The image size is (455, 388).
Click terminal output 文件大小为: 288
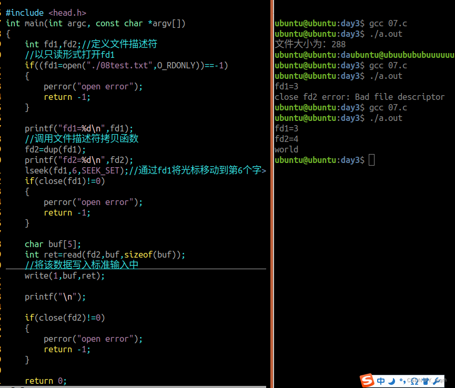coord(310,44)
